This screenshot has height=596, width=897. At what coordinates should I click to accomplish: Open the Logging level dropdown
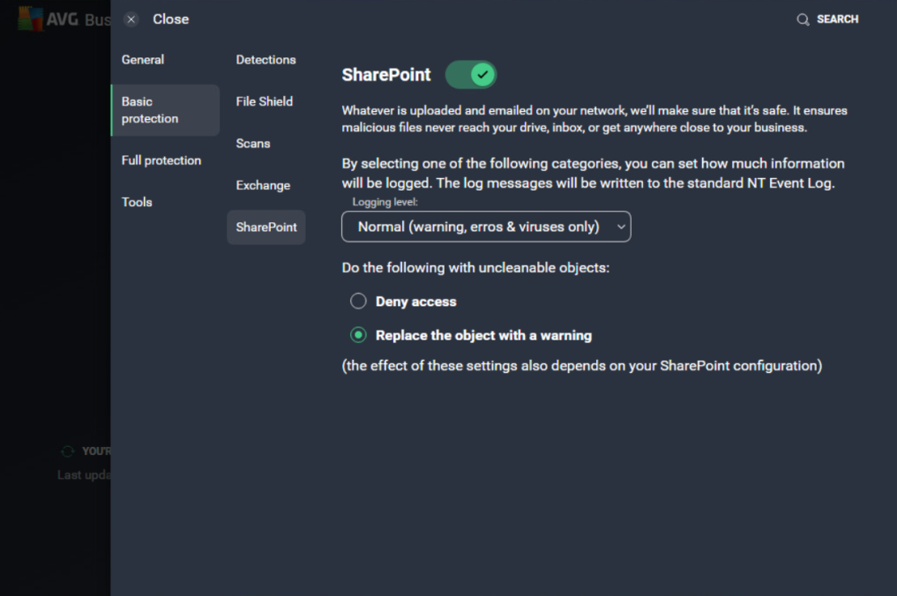point(486,227)
